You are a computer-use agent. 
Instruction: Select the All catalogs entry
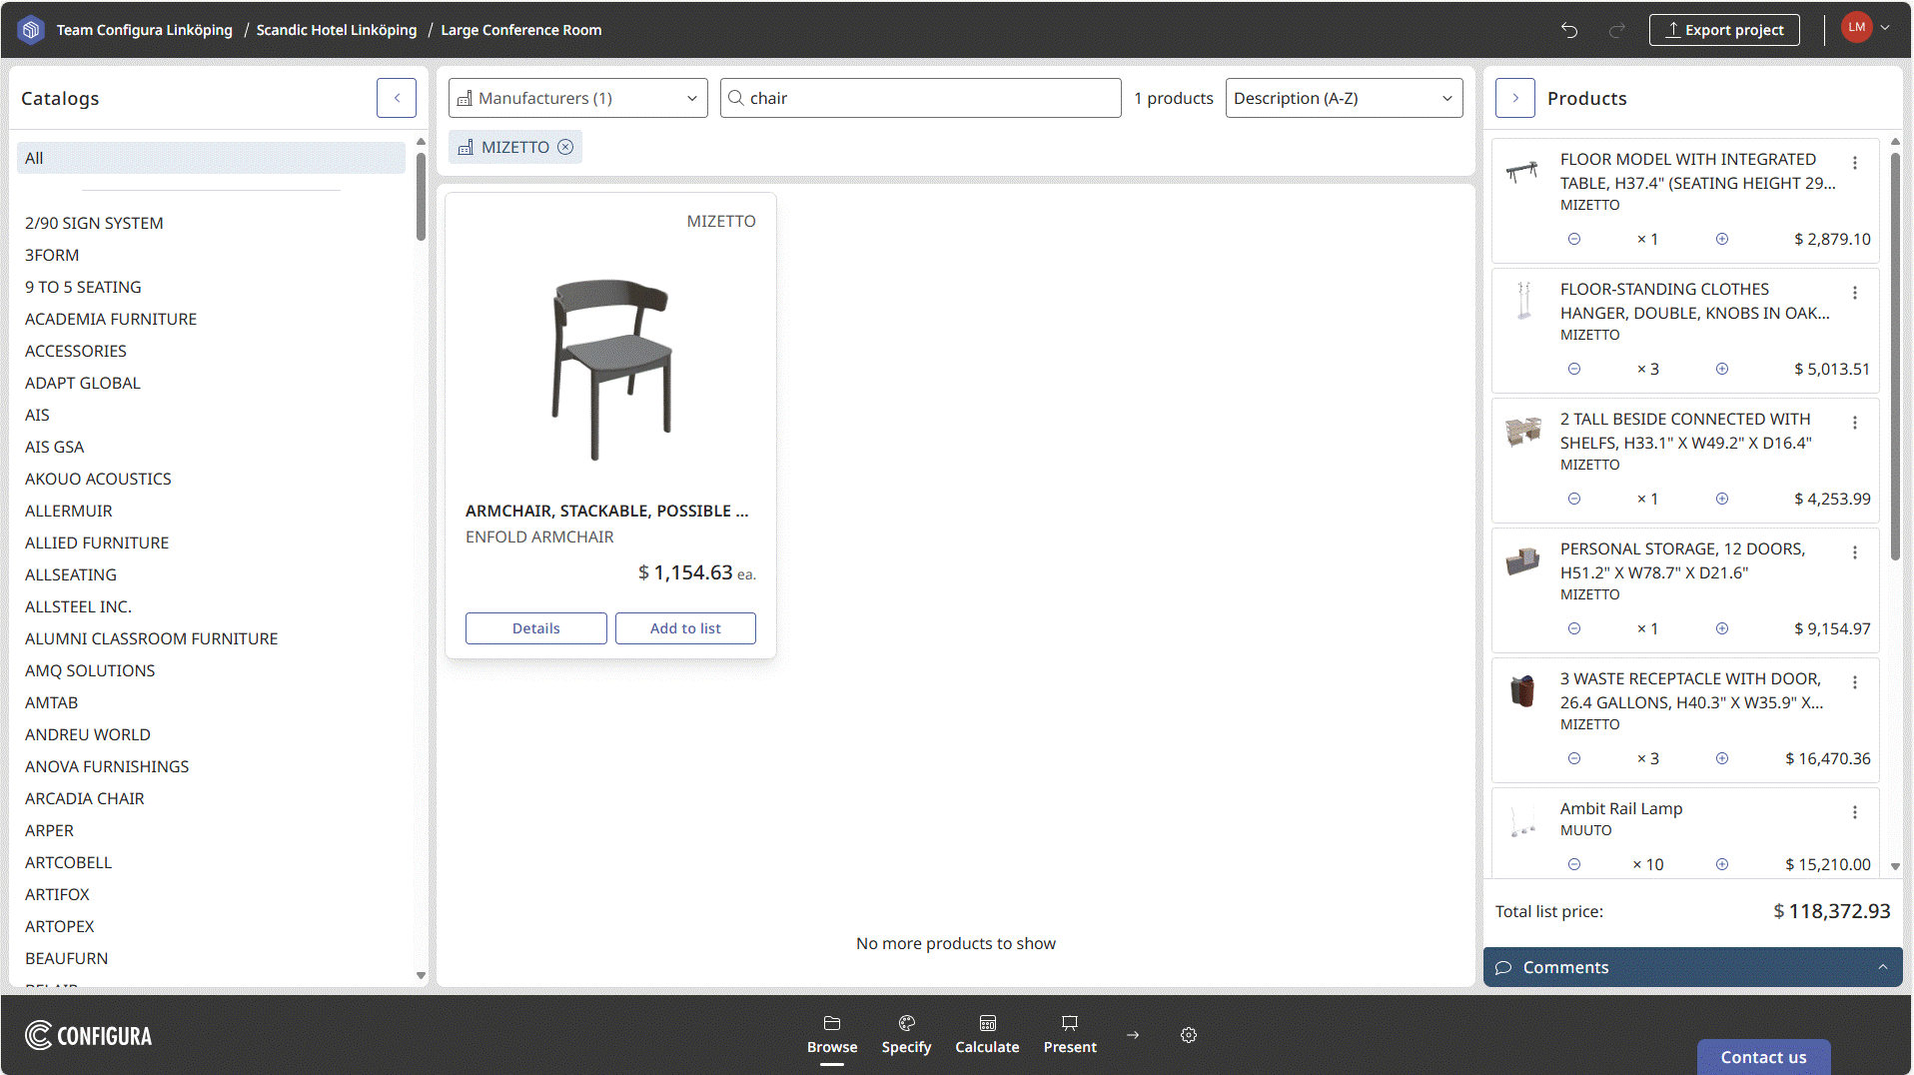click(211, 158)
